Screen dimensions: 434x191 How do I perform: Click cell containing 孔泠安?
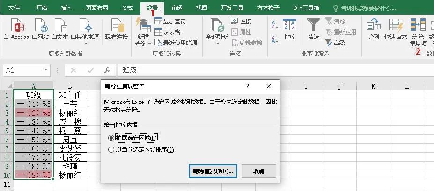coord(70,157)
